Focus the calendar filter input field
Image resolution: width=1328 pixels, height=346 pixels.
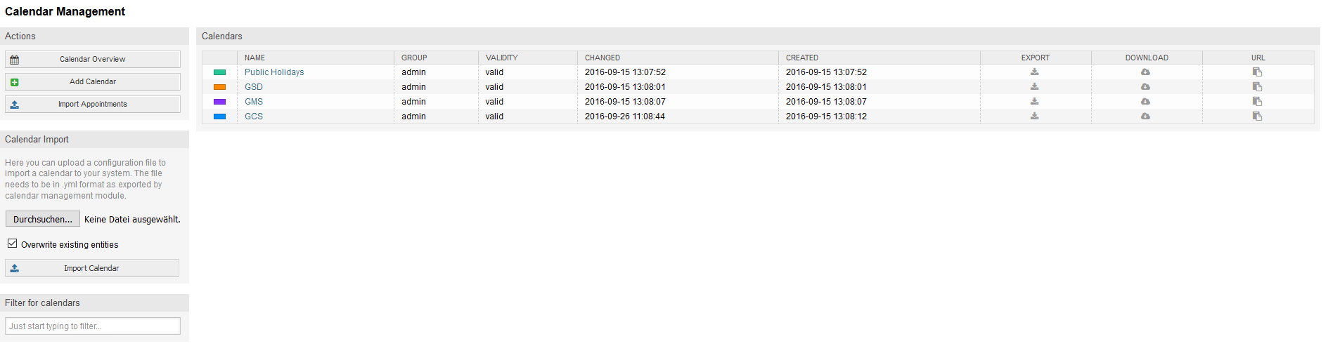pyautogui.click(x=93, y=326)
